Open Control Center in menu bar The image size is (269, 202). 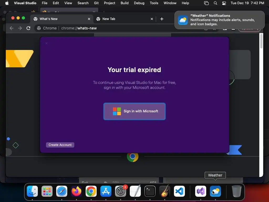coord(224,3)
